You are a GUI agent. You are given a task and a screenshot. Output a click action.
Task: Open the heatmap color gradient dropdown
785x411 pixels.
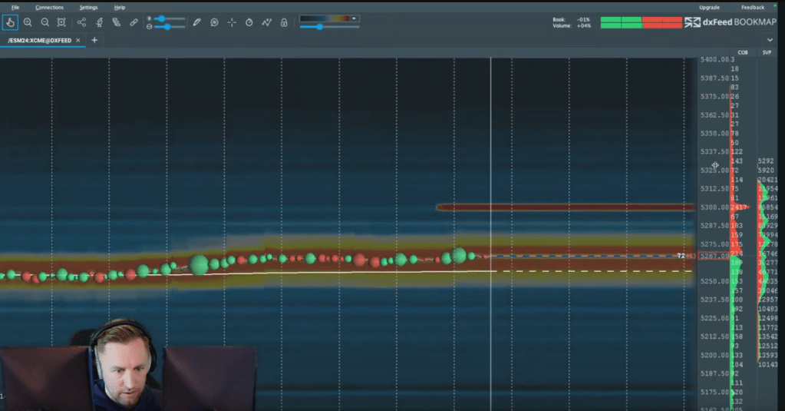click(354, 18)
